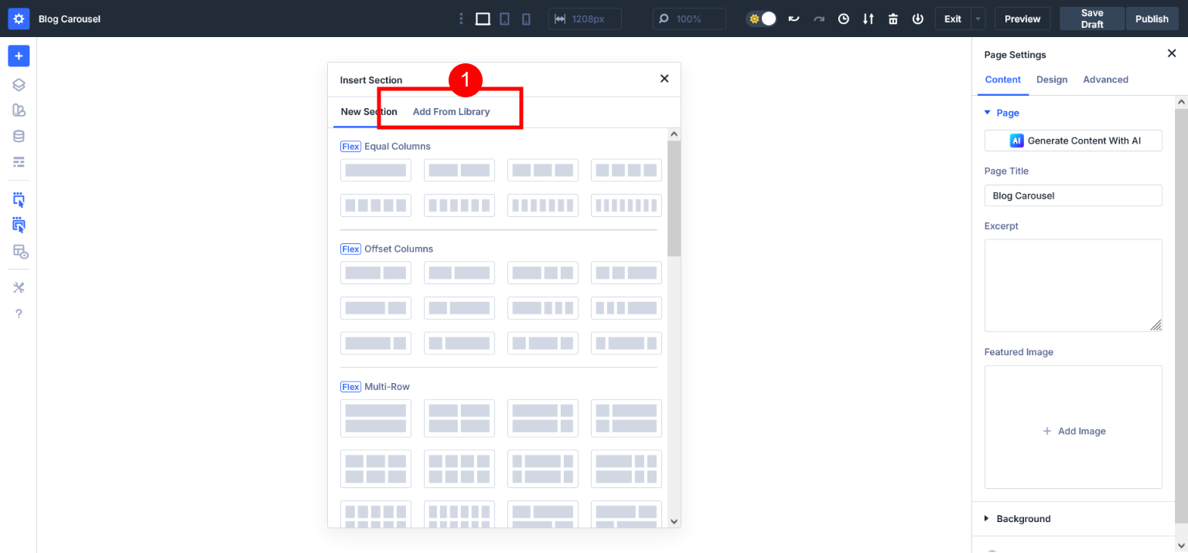
Task: Open the Advanced tab in Page Settings
Action: [x=1105, y=80]
